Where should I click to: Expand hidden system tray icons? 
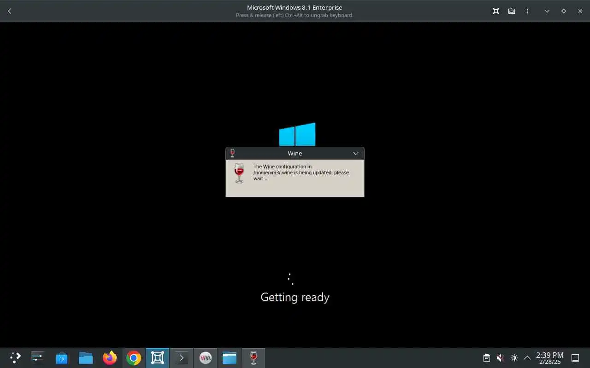pos(527,358)
